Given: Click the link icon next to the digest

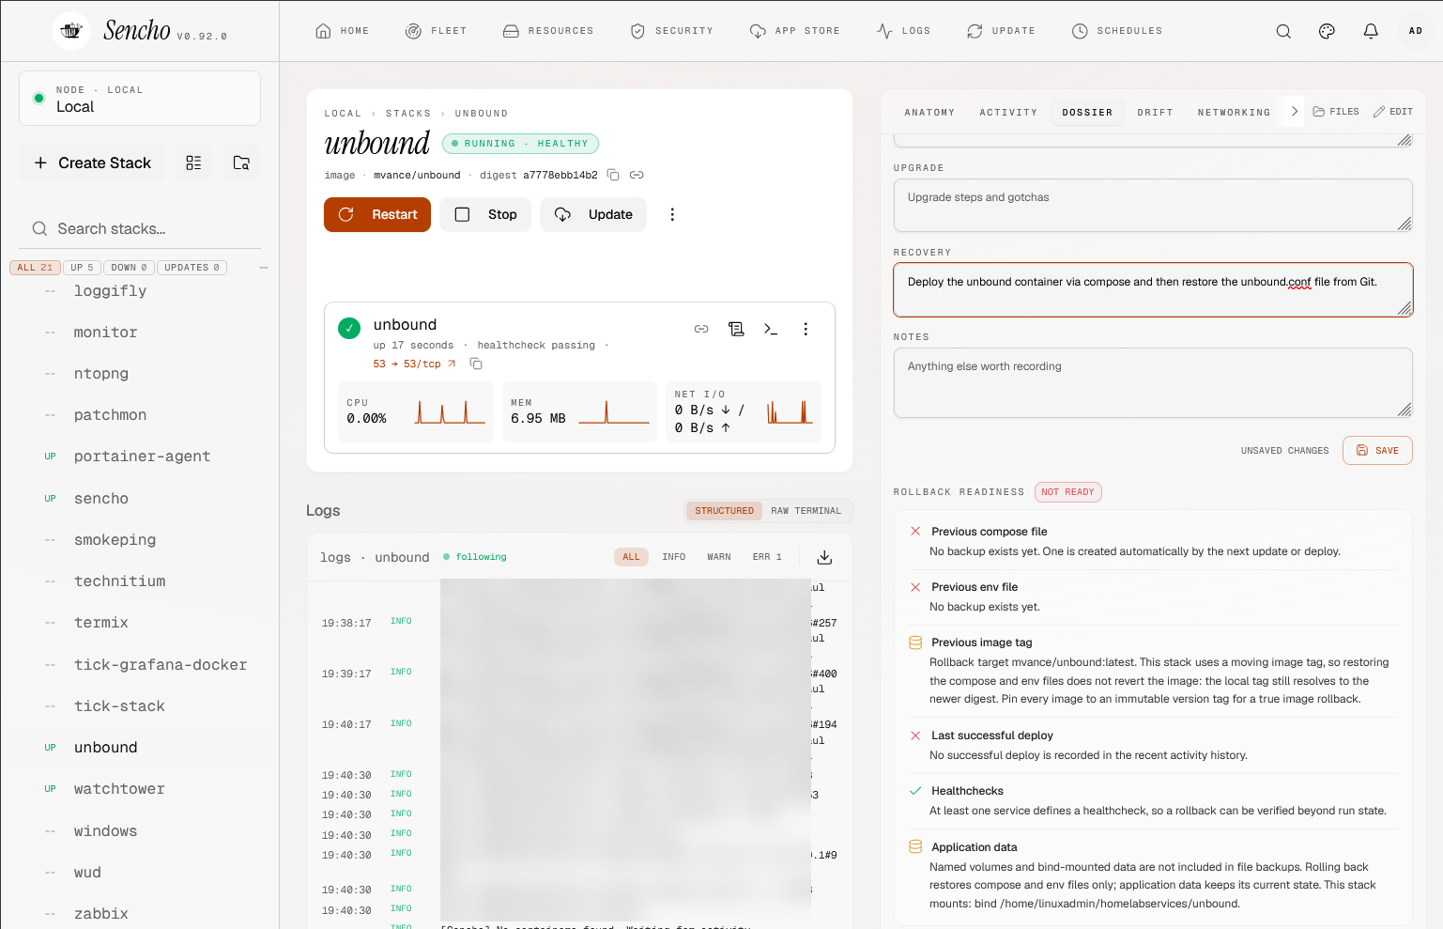Looking at the screenshot, I should pos(637,175).
